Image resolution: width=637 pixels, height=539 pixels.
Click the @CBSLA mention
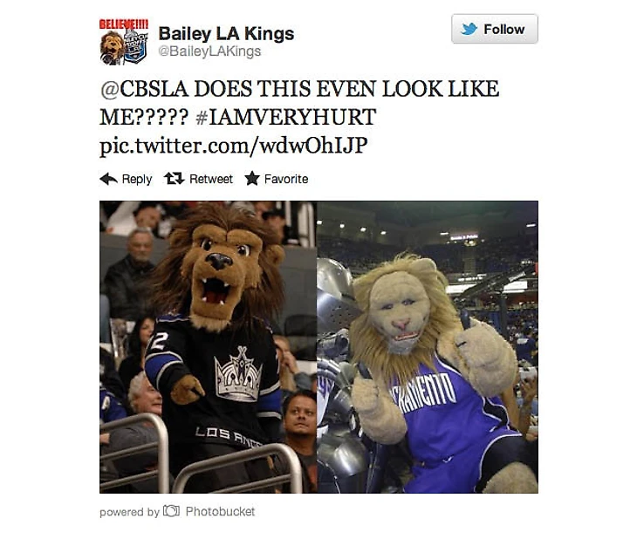click(x=144, y=89)
